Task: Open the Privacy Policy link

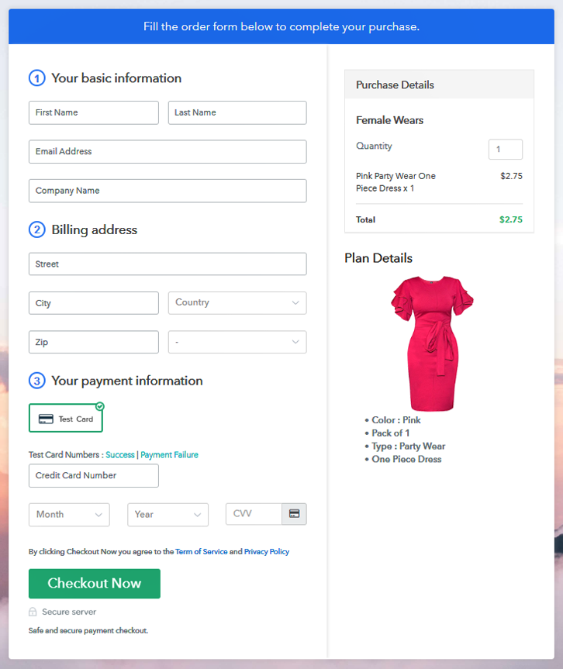Action: [x=267, y=552]
